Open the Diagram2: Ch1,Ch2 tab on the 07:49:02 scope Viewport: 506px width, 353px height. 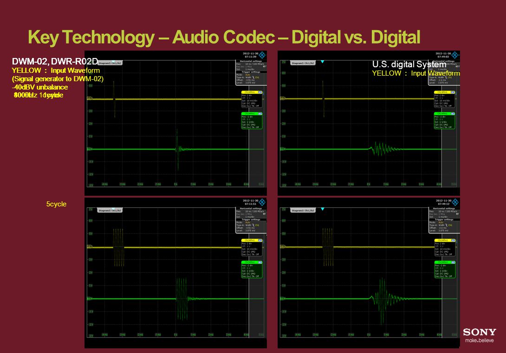coord(303,63)
